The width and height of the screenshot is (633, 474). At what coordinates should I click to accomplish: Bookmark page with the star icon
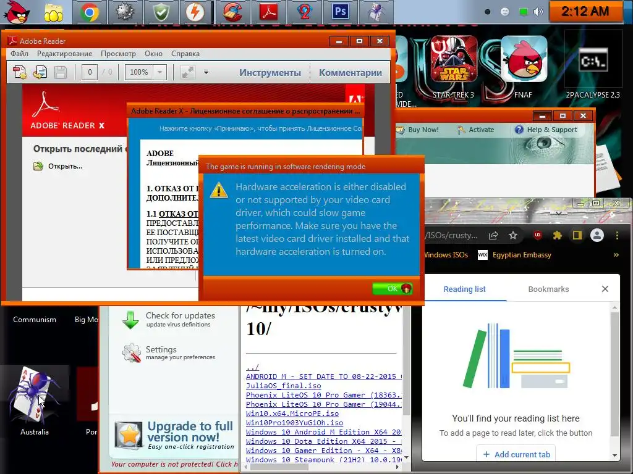(513, 235)
